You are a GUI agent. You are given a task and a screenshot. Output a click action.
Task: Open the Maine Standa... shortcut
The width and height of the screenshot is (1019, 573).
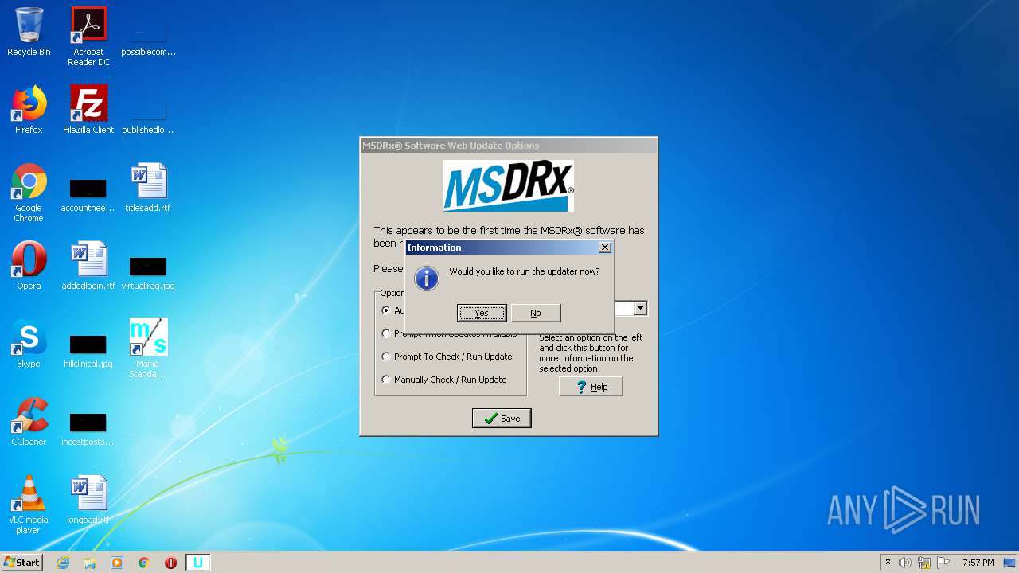(x=148, y=349)
